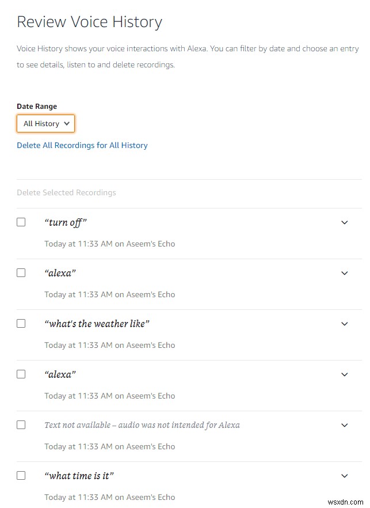Expand the "what's the weather like" entry
The width and height of the screenshot is (370, 508).
coord(345,324)
